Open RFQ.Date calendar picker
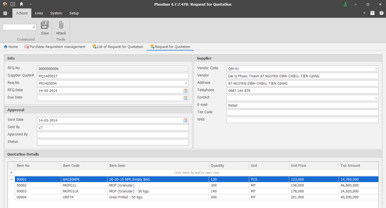The width and height of the screenshot is (386, 208). coord(185,91)
